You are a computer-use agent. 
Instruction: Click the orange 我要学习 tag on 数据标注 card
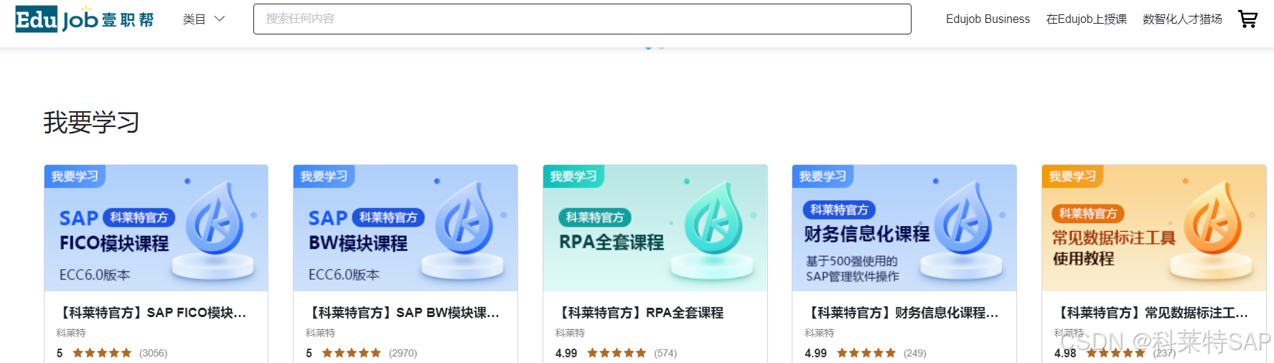click(1072, 176)
